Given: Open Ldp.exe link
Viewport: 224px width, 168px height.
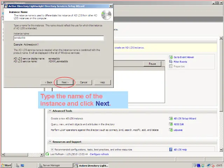Looking at the screenshot, I should pos(178,130).
